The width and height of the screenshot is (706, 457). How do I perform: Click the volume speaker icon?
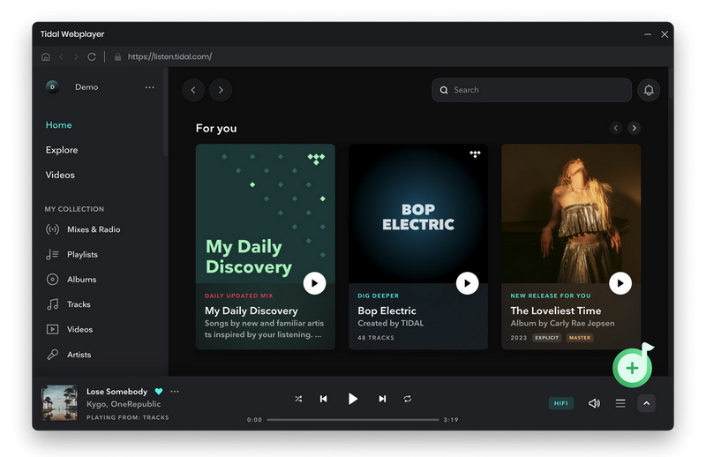click(594, 403)
